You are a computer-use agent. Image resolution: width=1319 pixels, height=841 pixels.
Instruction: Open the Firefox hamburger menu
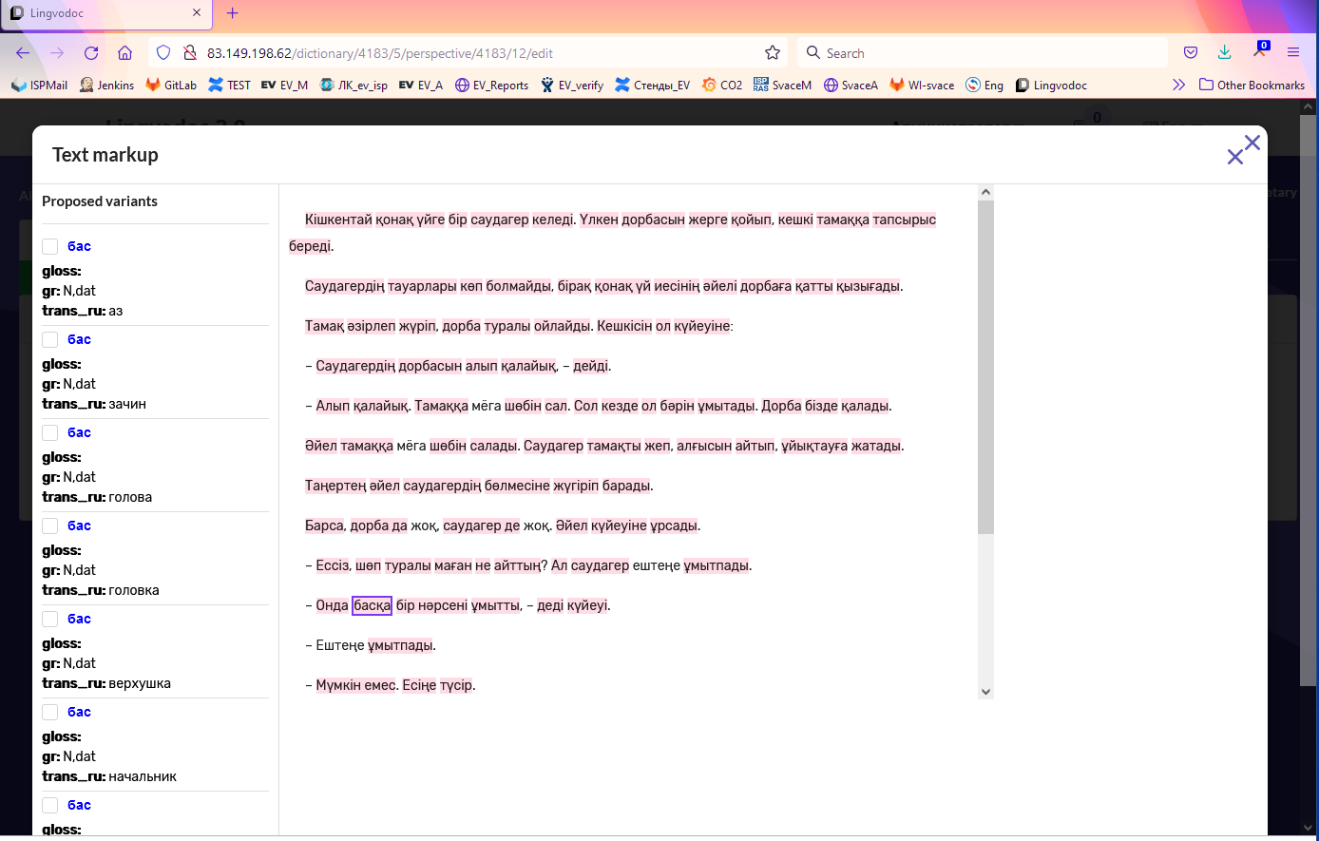pyautogui.click(x=1293, y=52)
